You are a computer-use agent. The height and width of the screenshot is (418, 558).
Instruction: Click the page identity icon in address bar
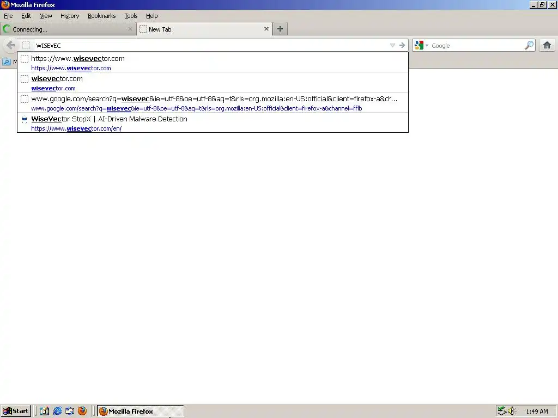click(26, 46)
